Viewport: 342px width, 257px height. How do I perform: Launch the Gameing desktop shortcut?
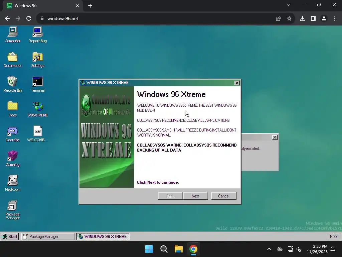(13, 159)
